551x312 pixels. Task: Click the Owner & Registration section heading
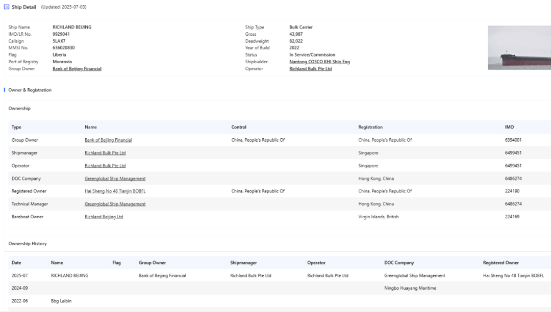pyautogui.click(x=30, y=90)
